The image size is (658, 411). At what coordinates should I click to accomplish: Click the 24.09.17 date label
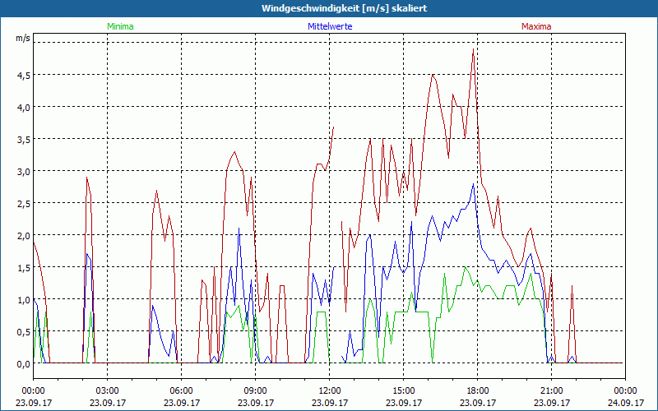(625, 403)
